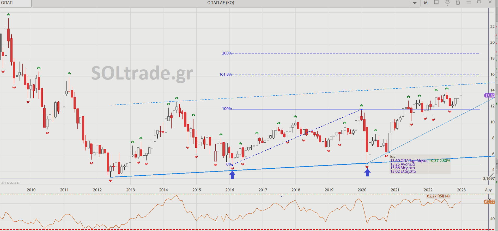Click the 2020 year label on time axis
Screen dimensions: 498x231
[x=362, y=190]
